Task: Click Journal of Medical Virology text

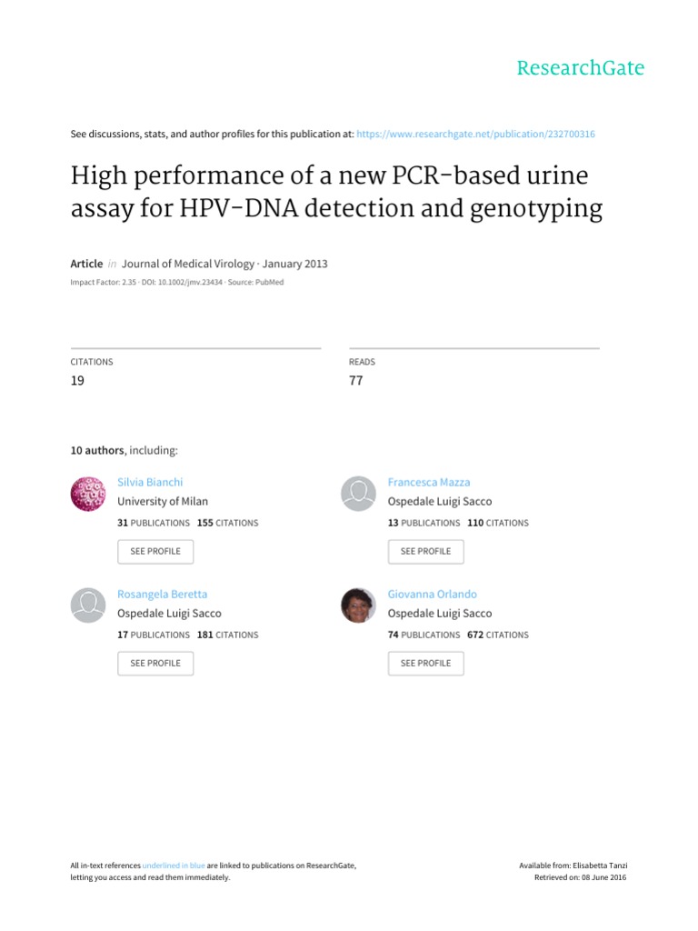Action: click(x=186, y=264)
